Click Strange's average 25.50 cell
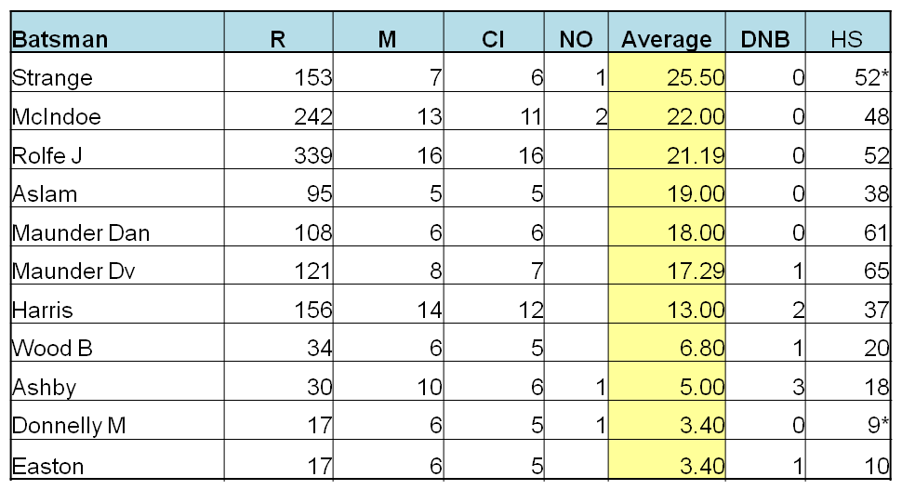This screenshot has width=902, height=490. pyautogui.click(x=667, y=73)
